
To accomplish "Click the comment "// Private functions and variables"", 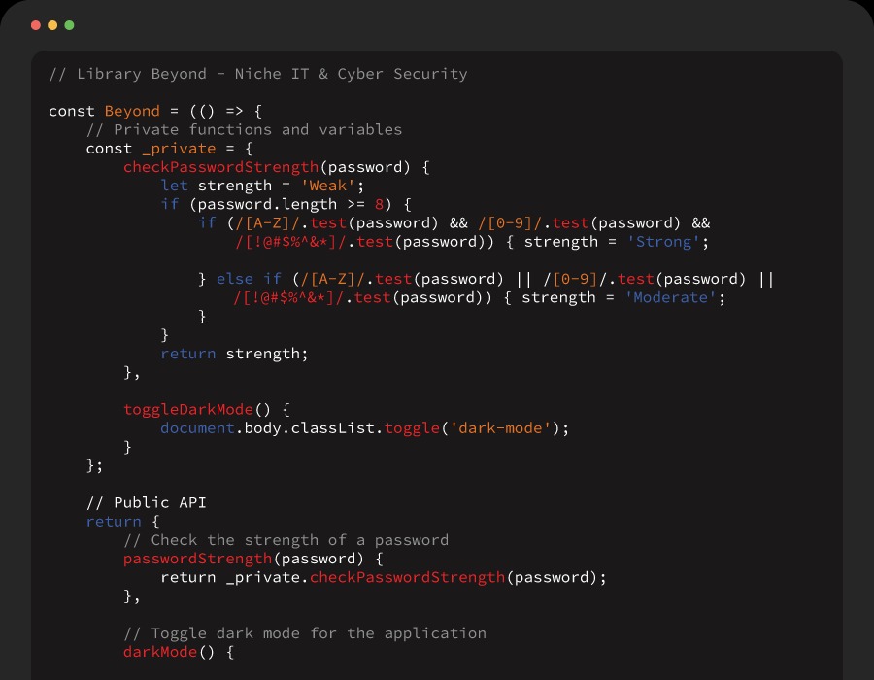I will (244, 129).
